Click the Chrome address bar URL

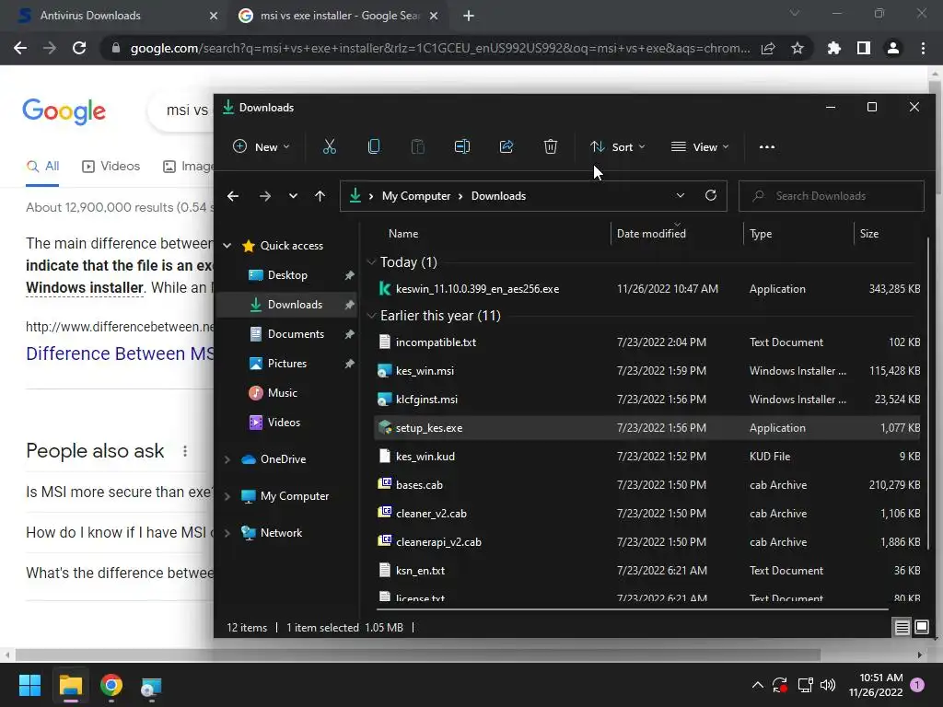[x=439, y=48]
